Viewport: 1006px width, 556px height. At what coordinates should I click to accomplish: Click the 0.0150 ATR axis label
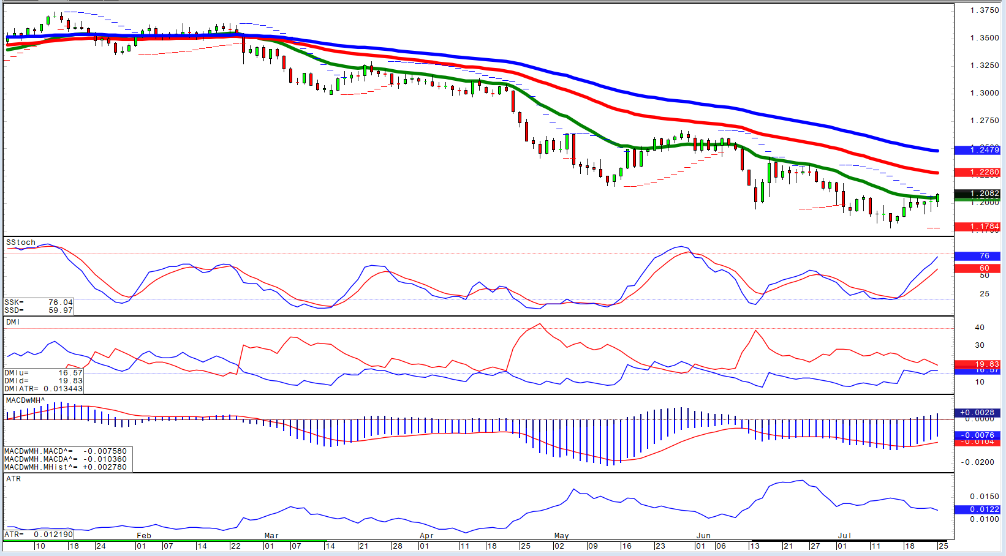pyautogui.click(x=985, y=497)
